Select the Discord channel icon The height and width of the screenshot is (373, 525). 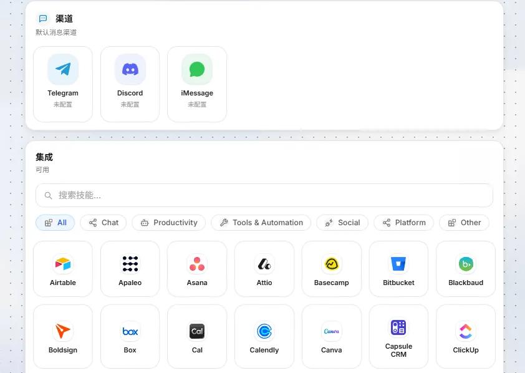(x=130, y=69)
